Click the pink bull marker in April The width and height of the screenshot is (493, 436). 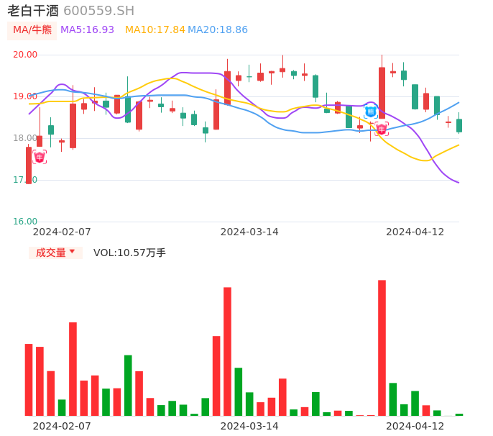(382, 129)
